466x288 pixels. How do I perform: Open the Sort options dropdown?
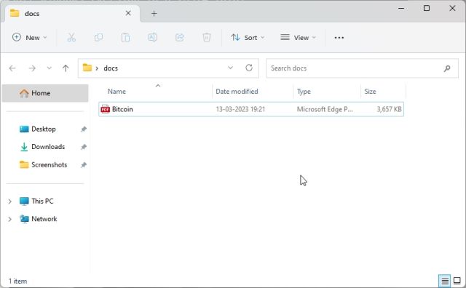[x=248, y=37]
